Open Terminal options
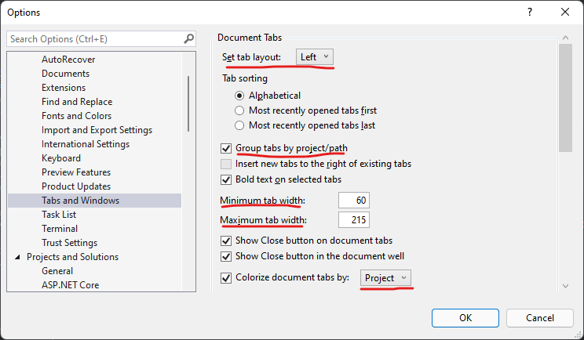 60,229
